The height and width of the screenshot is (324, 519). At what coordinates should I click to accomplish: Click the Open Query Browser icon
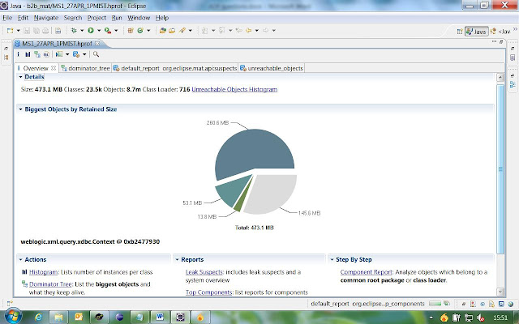76,54
